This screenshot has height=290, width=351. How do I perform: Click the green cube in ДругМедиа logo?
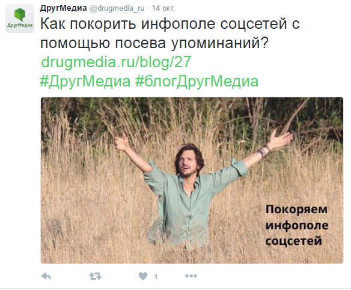tap(20, 14)
